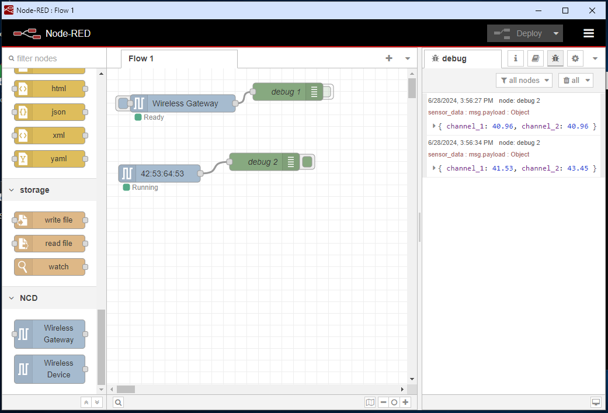
Task: Expand the 3:56:34 PM debug payload object
Action: [434, 168]
